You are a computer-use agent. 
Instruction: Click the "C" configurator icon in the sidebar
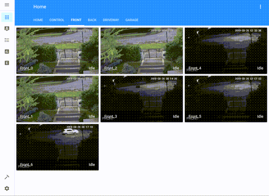[x=7, y=63]
